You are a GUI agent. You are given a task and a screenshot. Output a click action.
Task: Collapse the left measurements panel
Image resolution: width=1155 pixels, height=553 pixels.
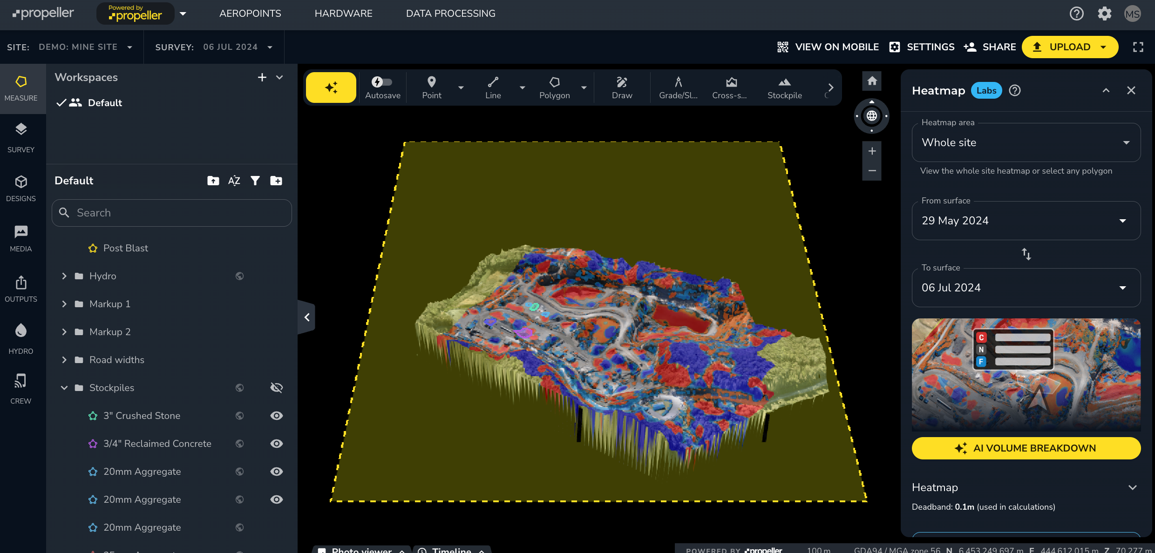tap(306, 317)
